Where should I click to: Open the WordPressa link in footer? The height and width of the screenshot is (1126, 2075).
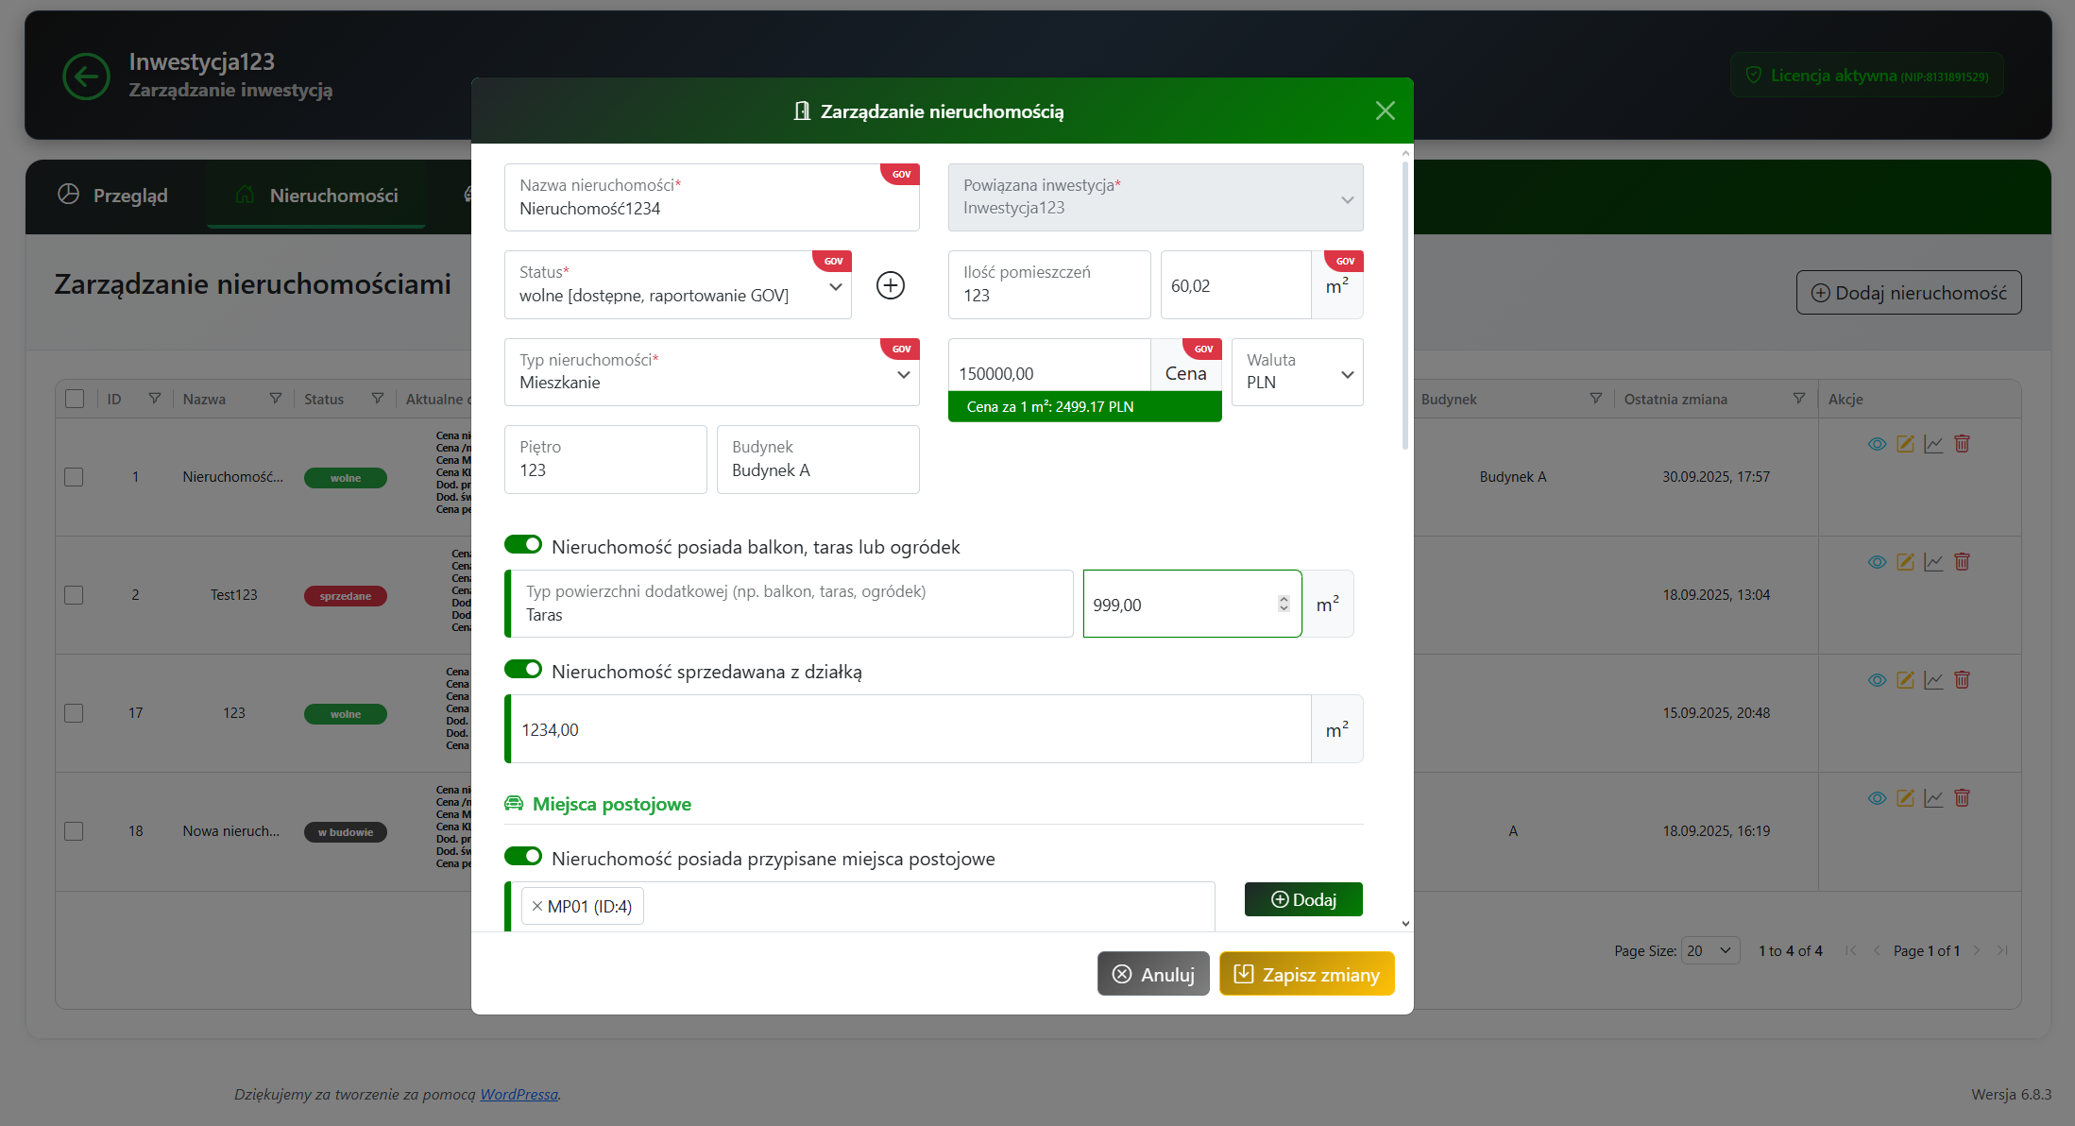pos(518,1094)
